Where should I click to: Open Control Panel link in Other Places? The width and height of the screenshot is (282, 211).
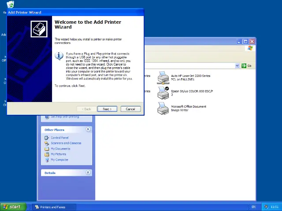click(x=59, y=138)
